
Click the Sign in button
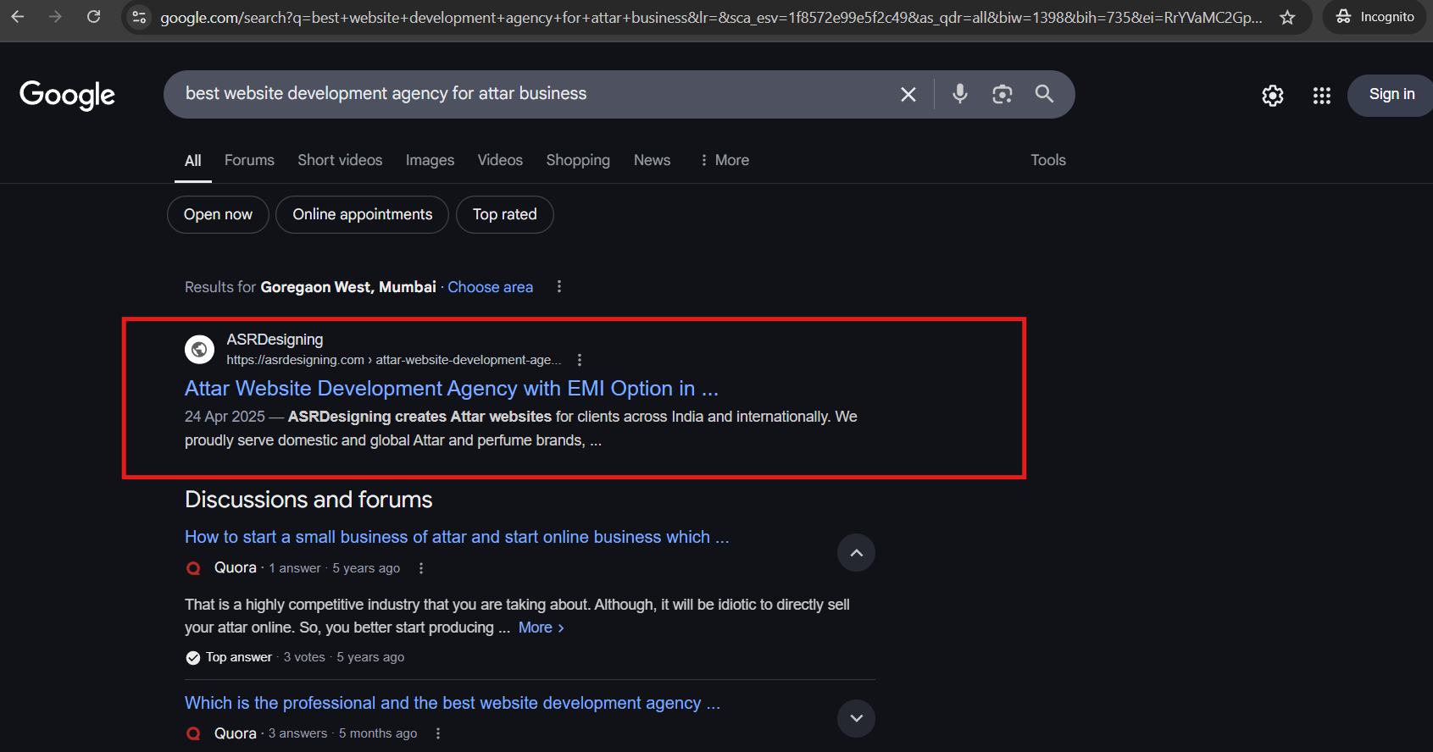coord(1391,95)
